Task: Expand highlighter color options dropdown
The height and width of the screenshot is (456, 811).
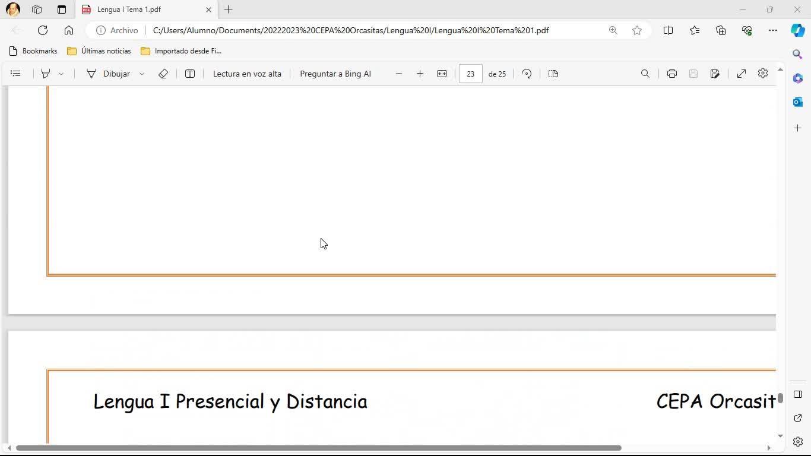Action: [x=61, y=74]
